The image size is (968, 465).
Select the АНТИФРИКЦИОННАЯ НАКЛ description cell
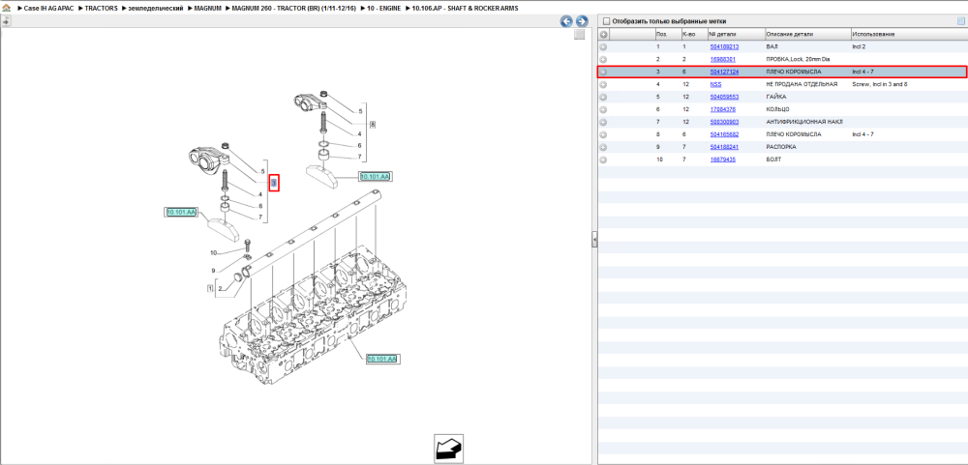click(x=804, y=122)
